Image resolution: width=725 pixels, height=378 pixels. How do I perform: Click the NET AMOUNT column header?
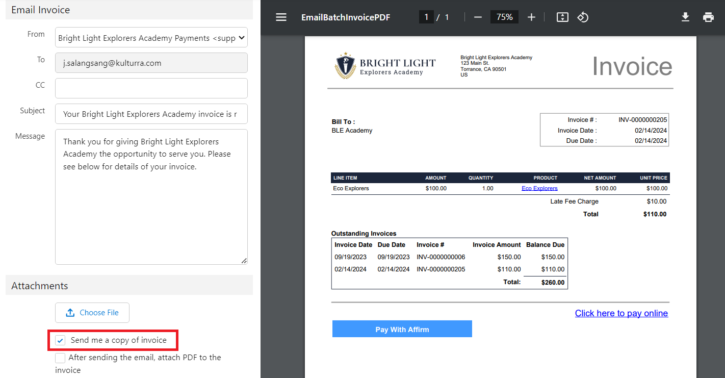(x=600, y=178)
